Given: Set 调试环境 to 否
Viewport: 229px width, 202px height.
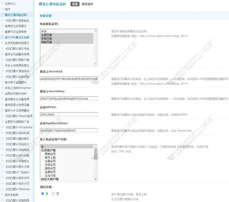Looking at the screenshot, I should click(x=53, y=193).
